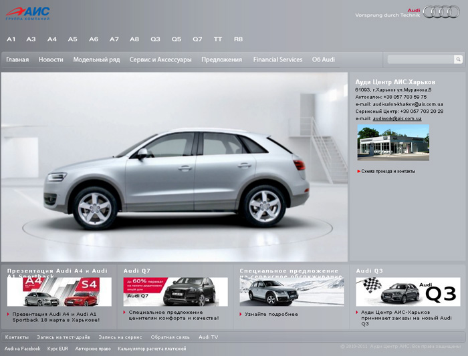Open Обратная связь footer link

(x=170, y=337)
